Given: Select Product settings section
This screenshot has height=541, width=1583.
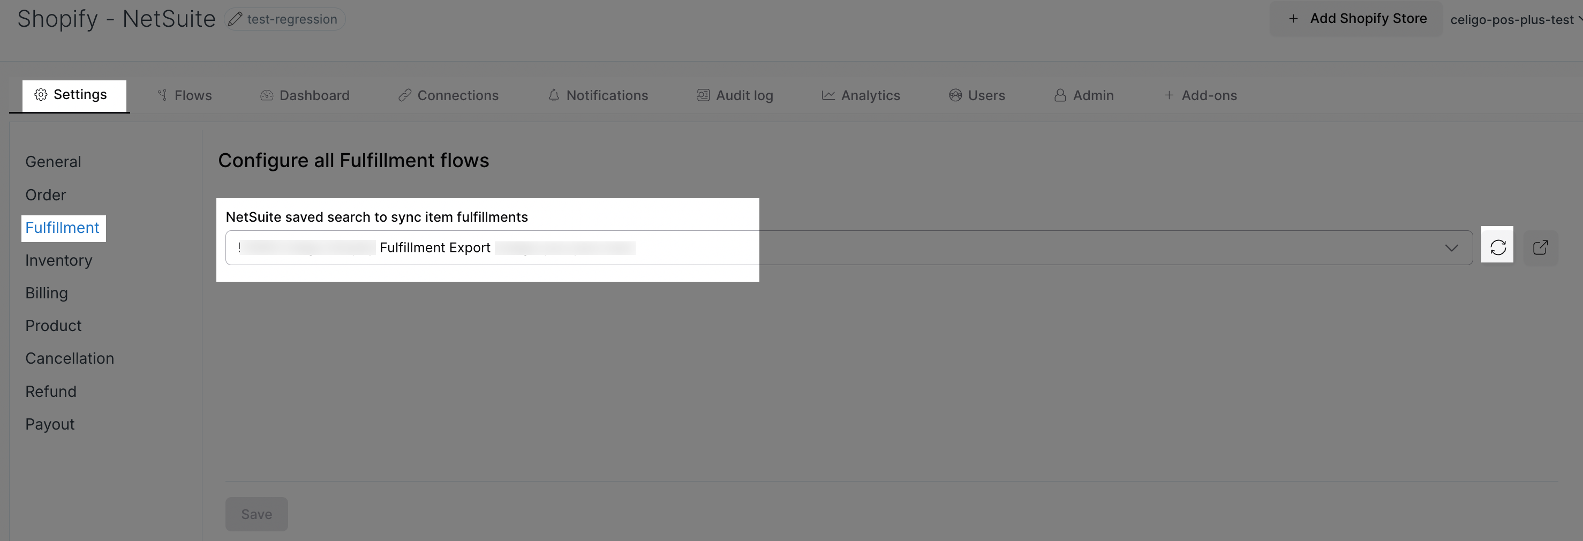Looking at the screenshot, I should 53,326.
